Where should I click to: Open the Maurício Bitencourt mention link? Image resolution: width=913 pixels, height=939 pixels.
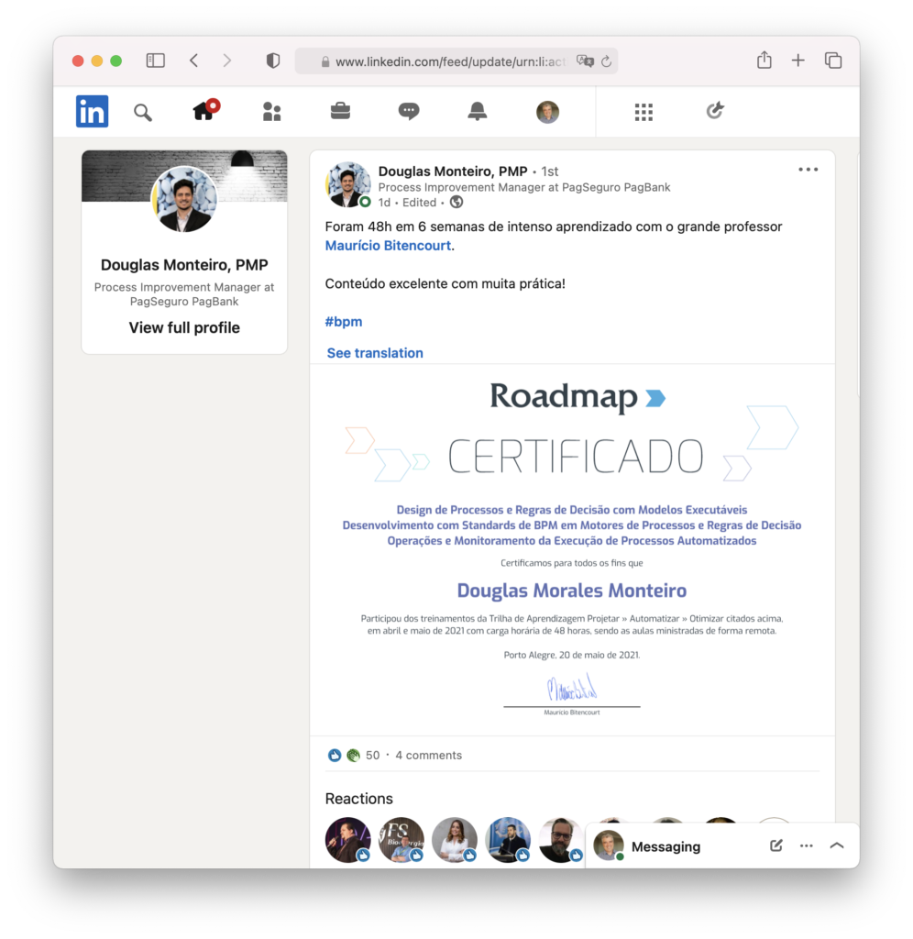point(388,246)
